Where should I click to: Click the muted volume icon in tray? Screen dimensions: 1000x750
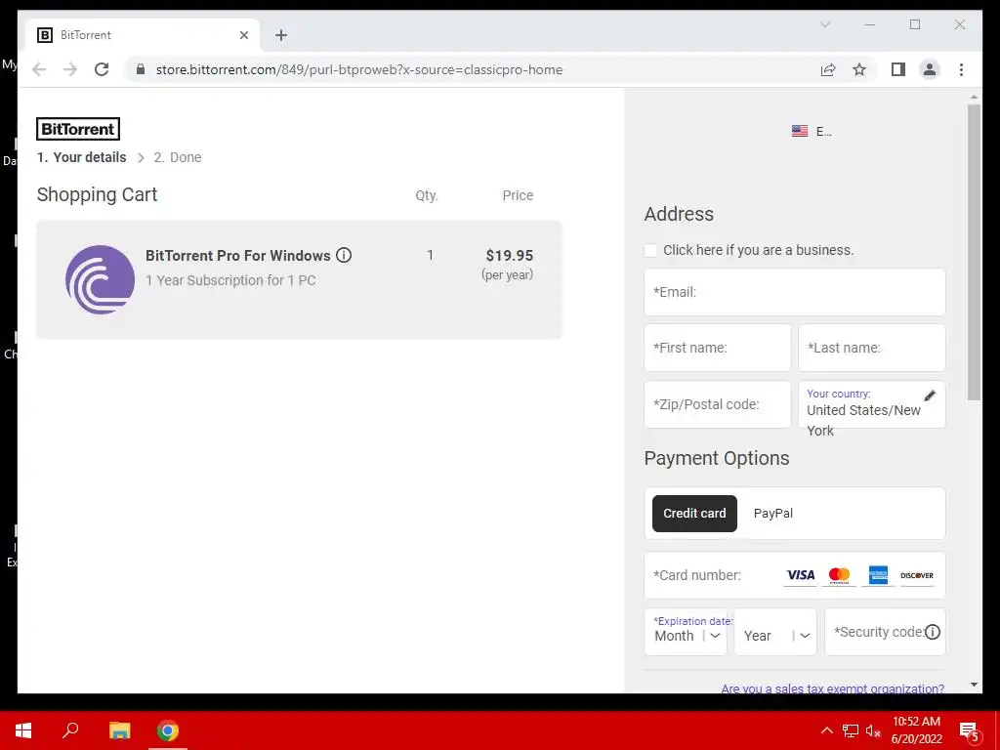(873, 730)
